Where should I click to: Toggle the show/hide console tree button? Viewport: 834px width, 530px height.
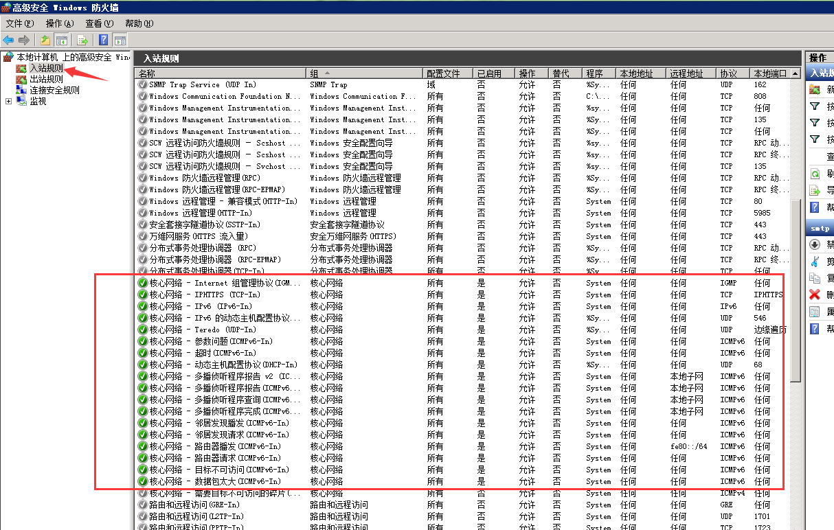[62, 40]
